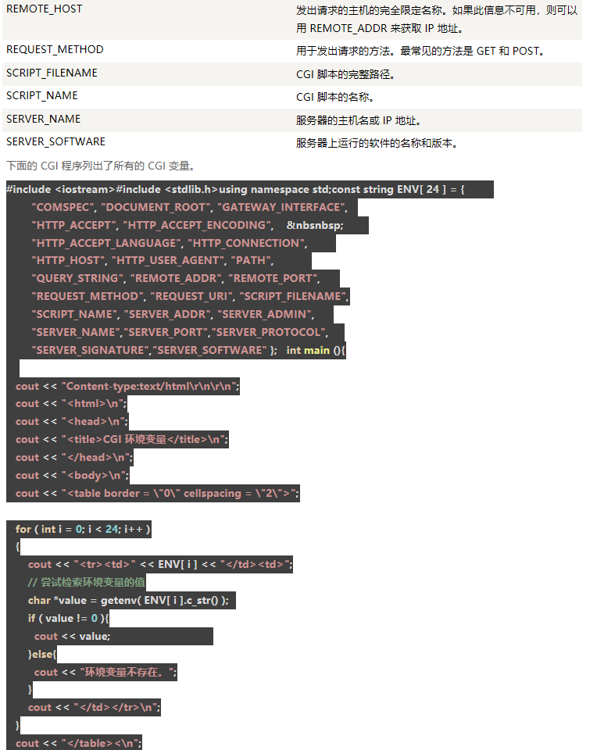
Task: Select the "}else{" code line
Action: (42, 655)
